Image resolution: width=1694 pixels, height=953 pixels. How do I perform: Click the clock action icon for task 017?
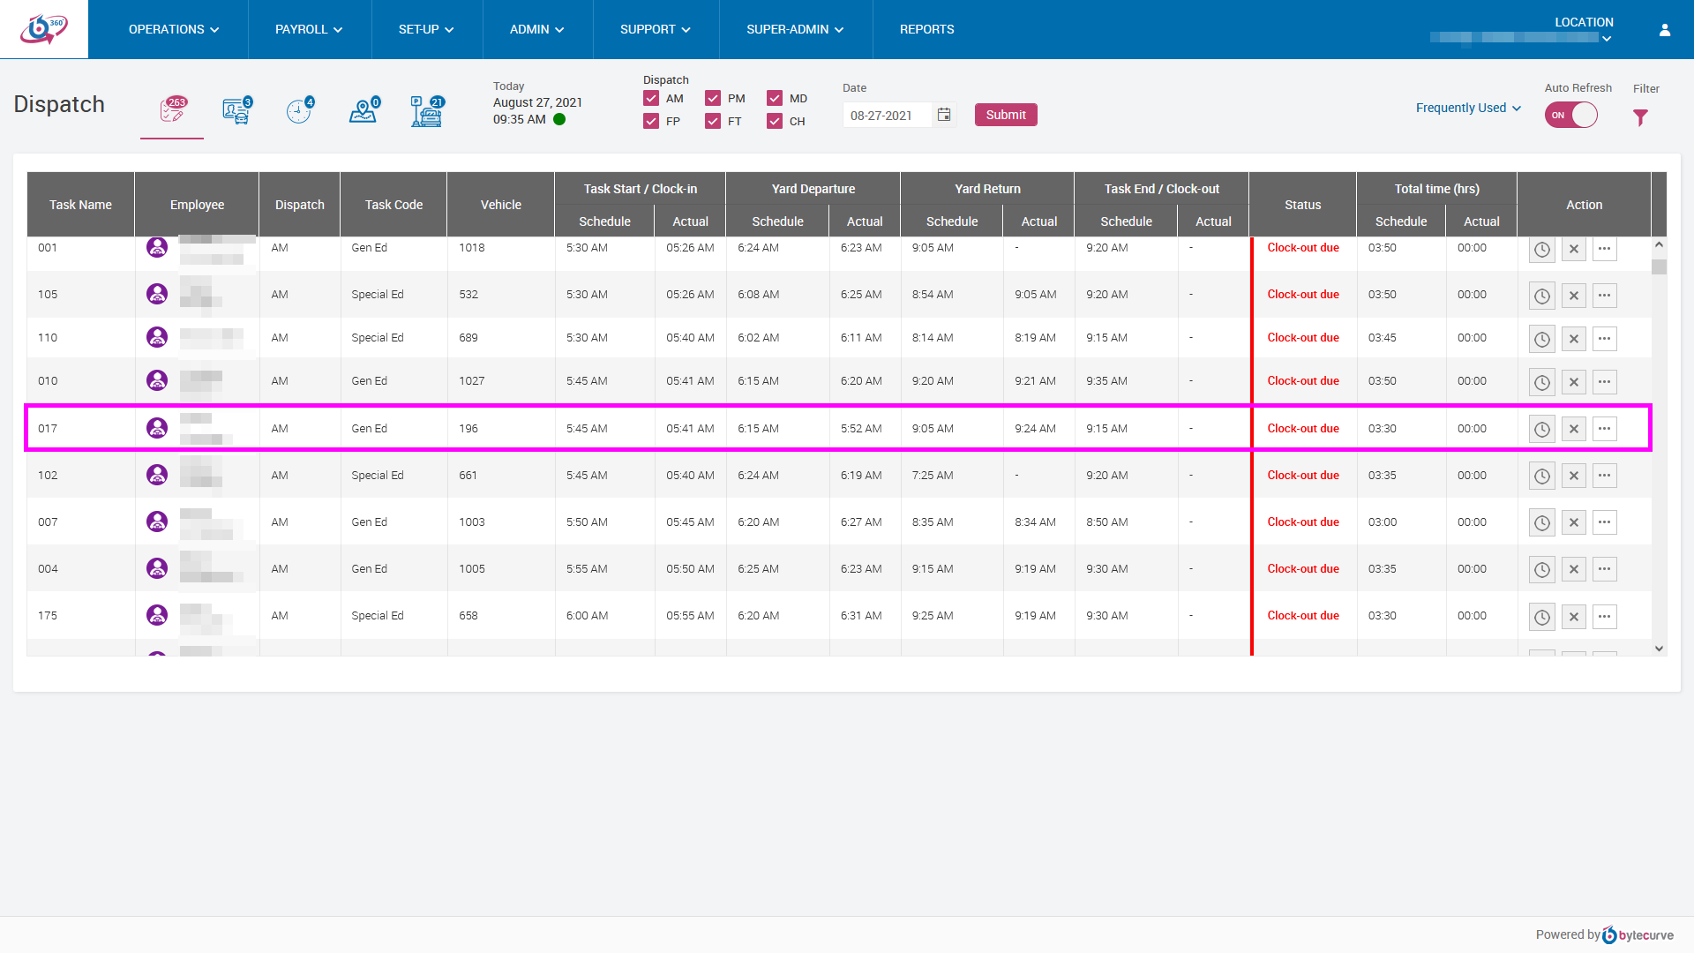tap(1541, 429)
